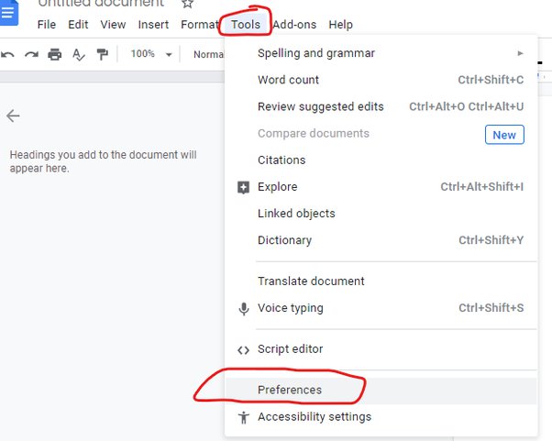Select Spelling and grammar
The width and height of the screenshot is (552, 441).
[381, 53]
